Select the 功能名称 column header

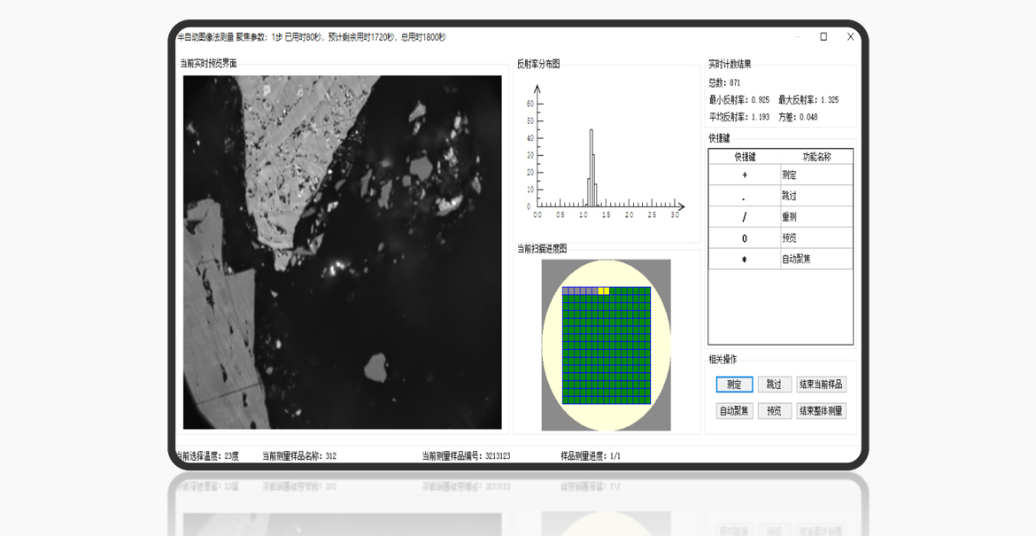tap(816, 157)
